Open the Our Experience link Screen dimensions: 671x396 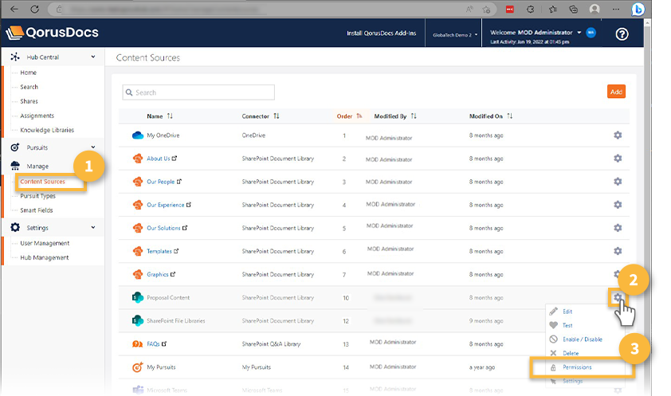pos(165,205)
